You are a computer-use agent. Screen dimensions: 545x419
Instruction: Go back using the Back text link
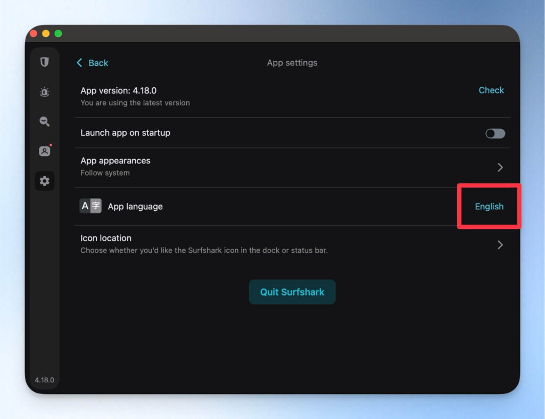[x=98, y=63]
